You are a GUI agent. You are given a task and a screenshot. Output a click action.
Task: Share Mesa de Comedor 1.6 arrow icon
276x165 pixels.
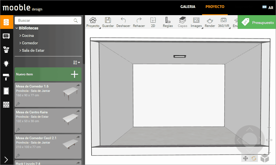click(x=78, y=86)
